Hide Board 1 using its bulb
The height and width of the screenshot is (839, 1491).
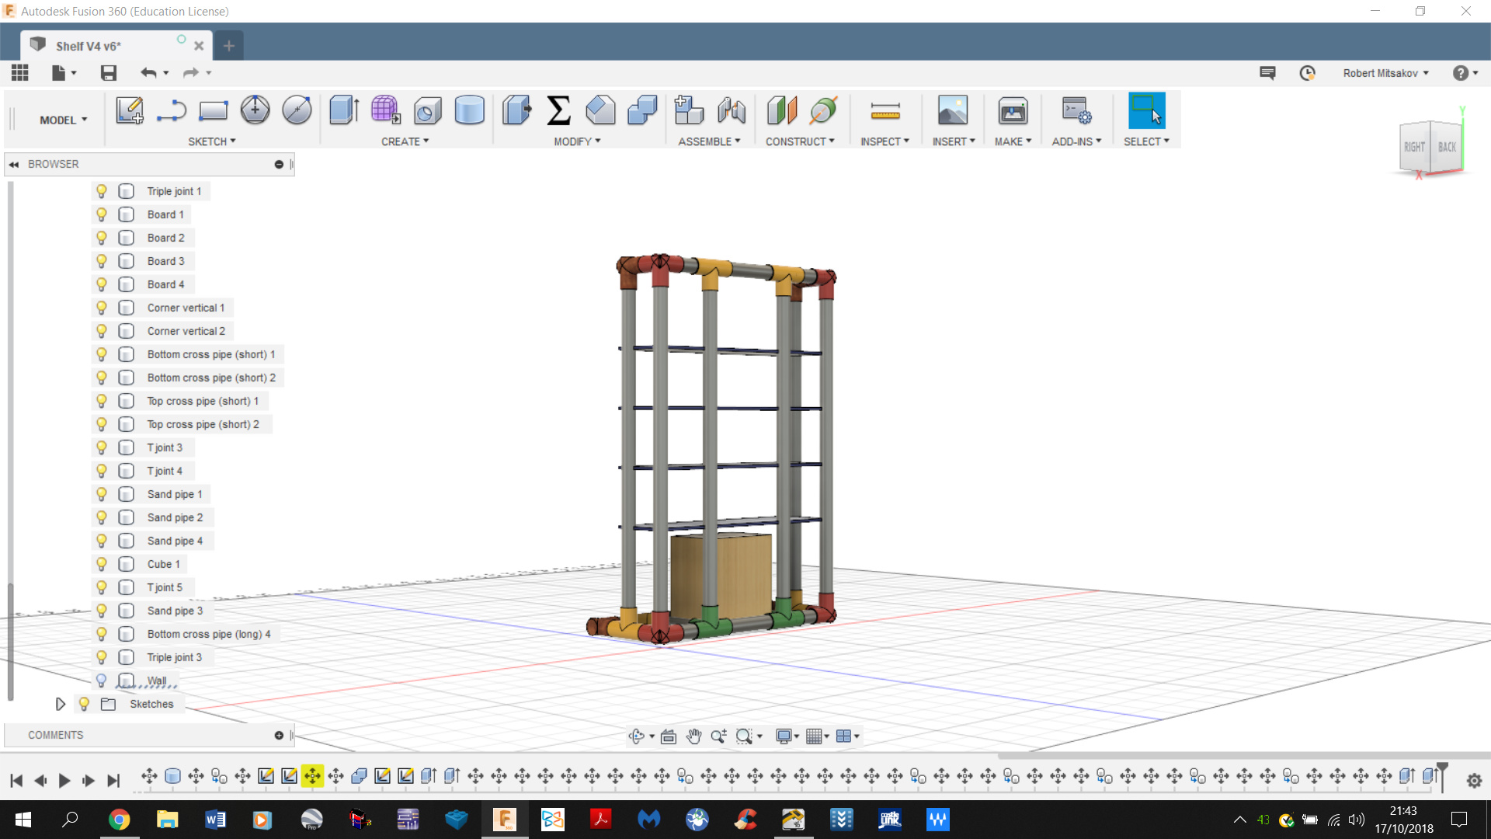pos(102,214)
